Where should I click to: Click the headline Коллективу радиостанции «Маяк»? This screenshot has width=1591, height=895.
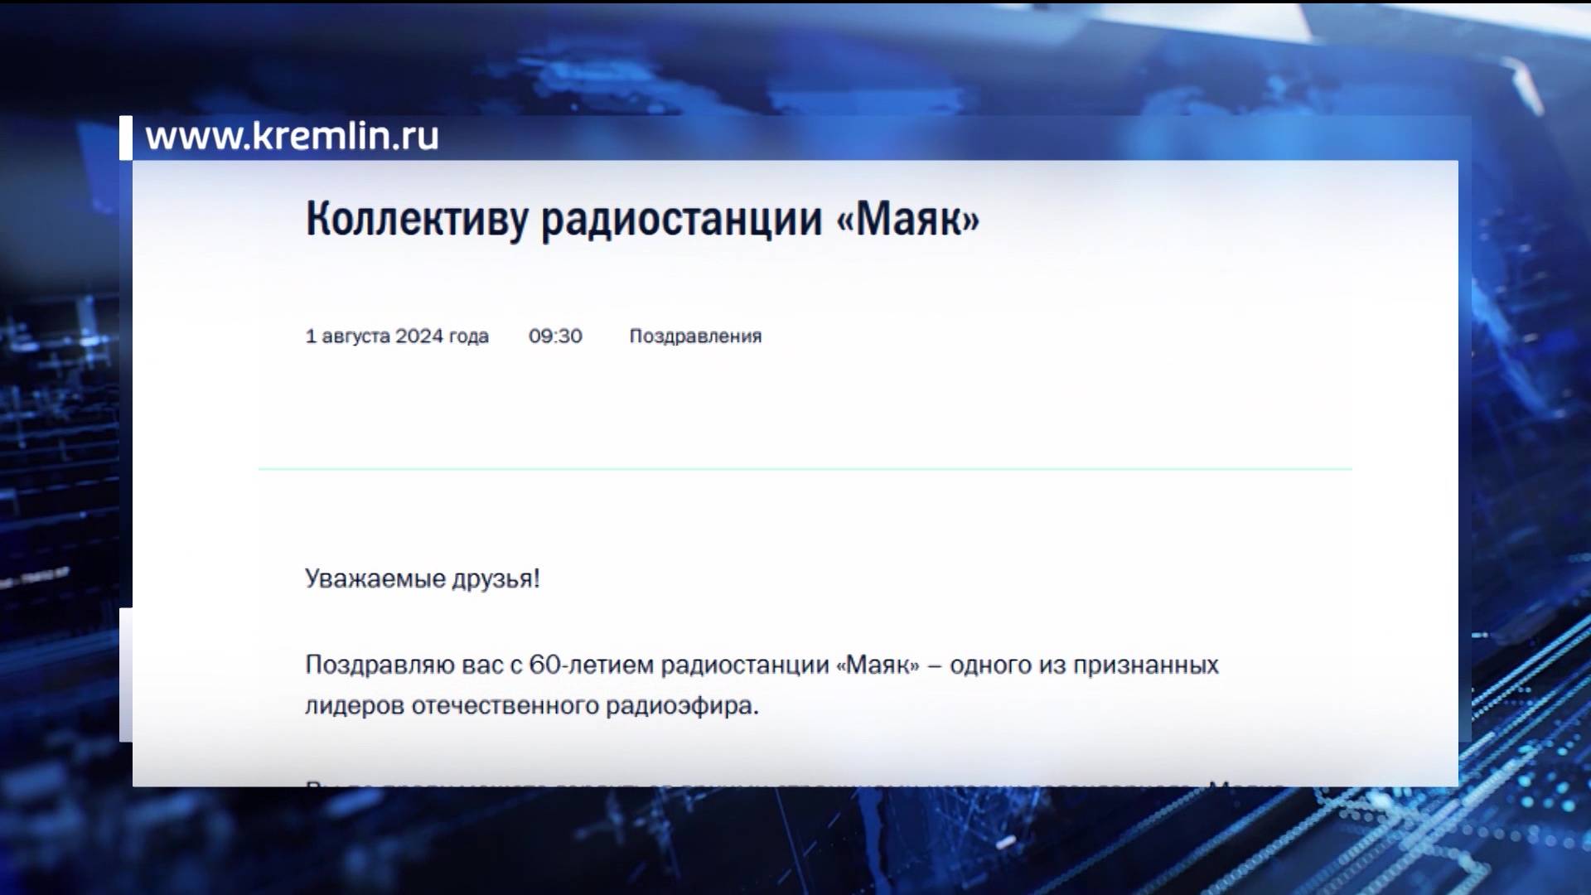coord(642,220)
